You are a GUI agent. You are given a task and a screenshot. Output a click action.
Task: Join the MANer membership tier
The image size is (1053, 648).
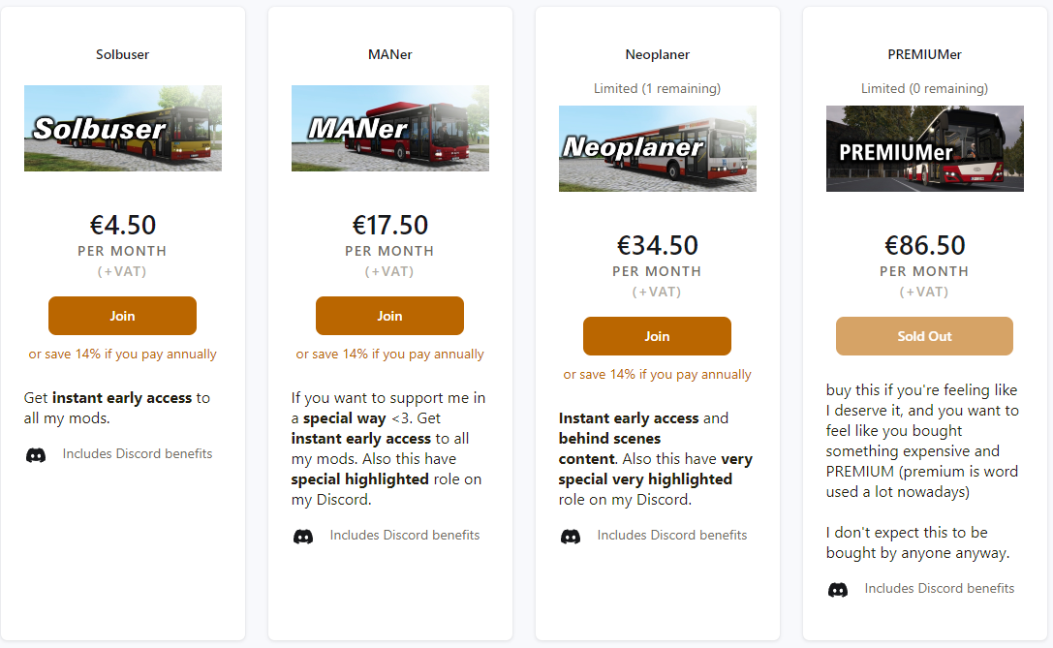point(389,316)
